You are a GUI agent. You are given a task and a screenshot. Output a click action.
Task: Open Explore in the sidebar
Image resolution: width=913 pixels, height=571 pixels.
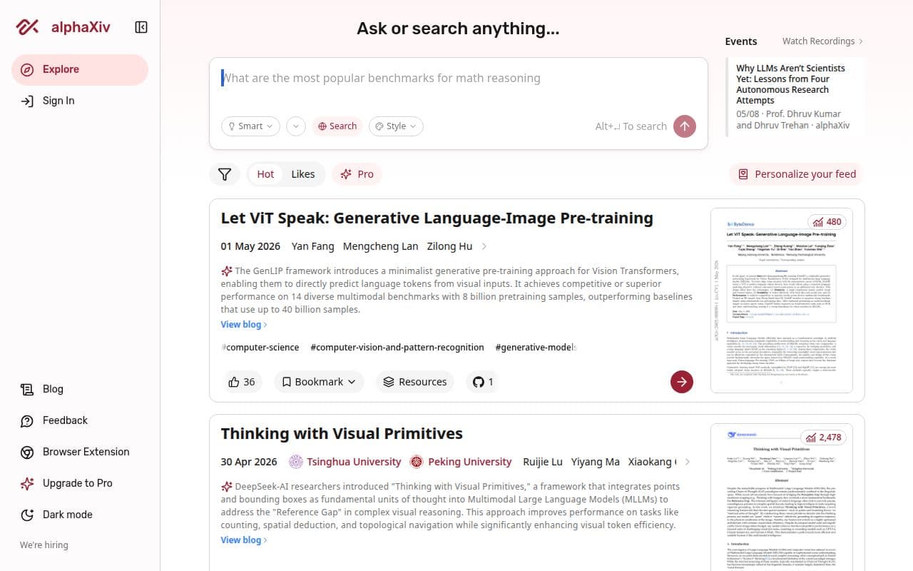coord(80,69)
